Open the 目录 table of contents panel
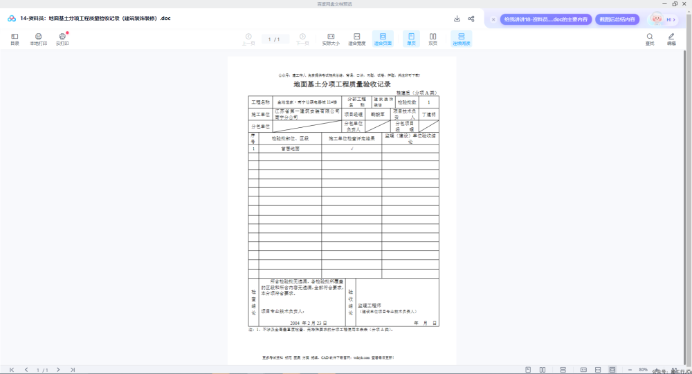 [15, 39]
